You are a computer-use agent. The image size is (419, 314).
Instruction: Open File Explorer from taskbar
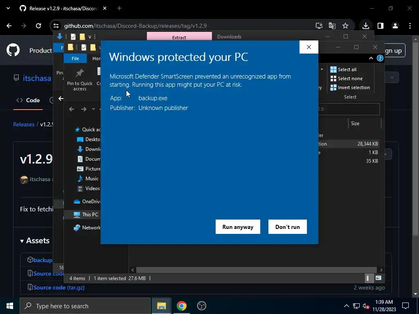pyautogui.click(x=161, y=306)
